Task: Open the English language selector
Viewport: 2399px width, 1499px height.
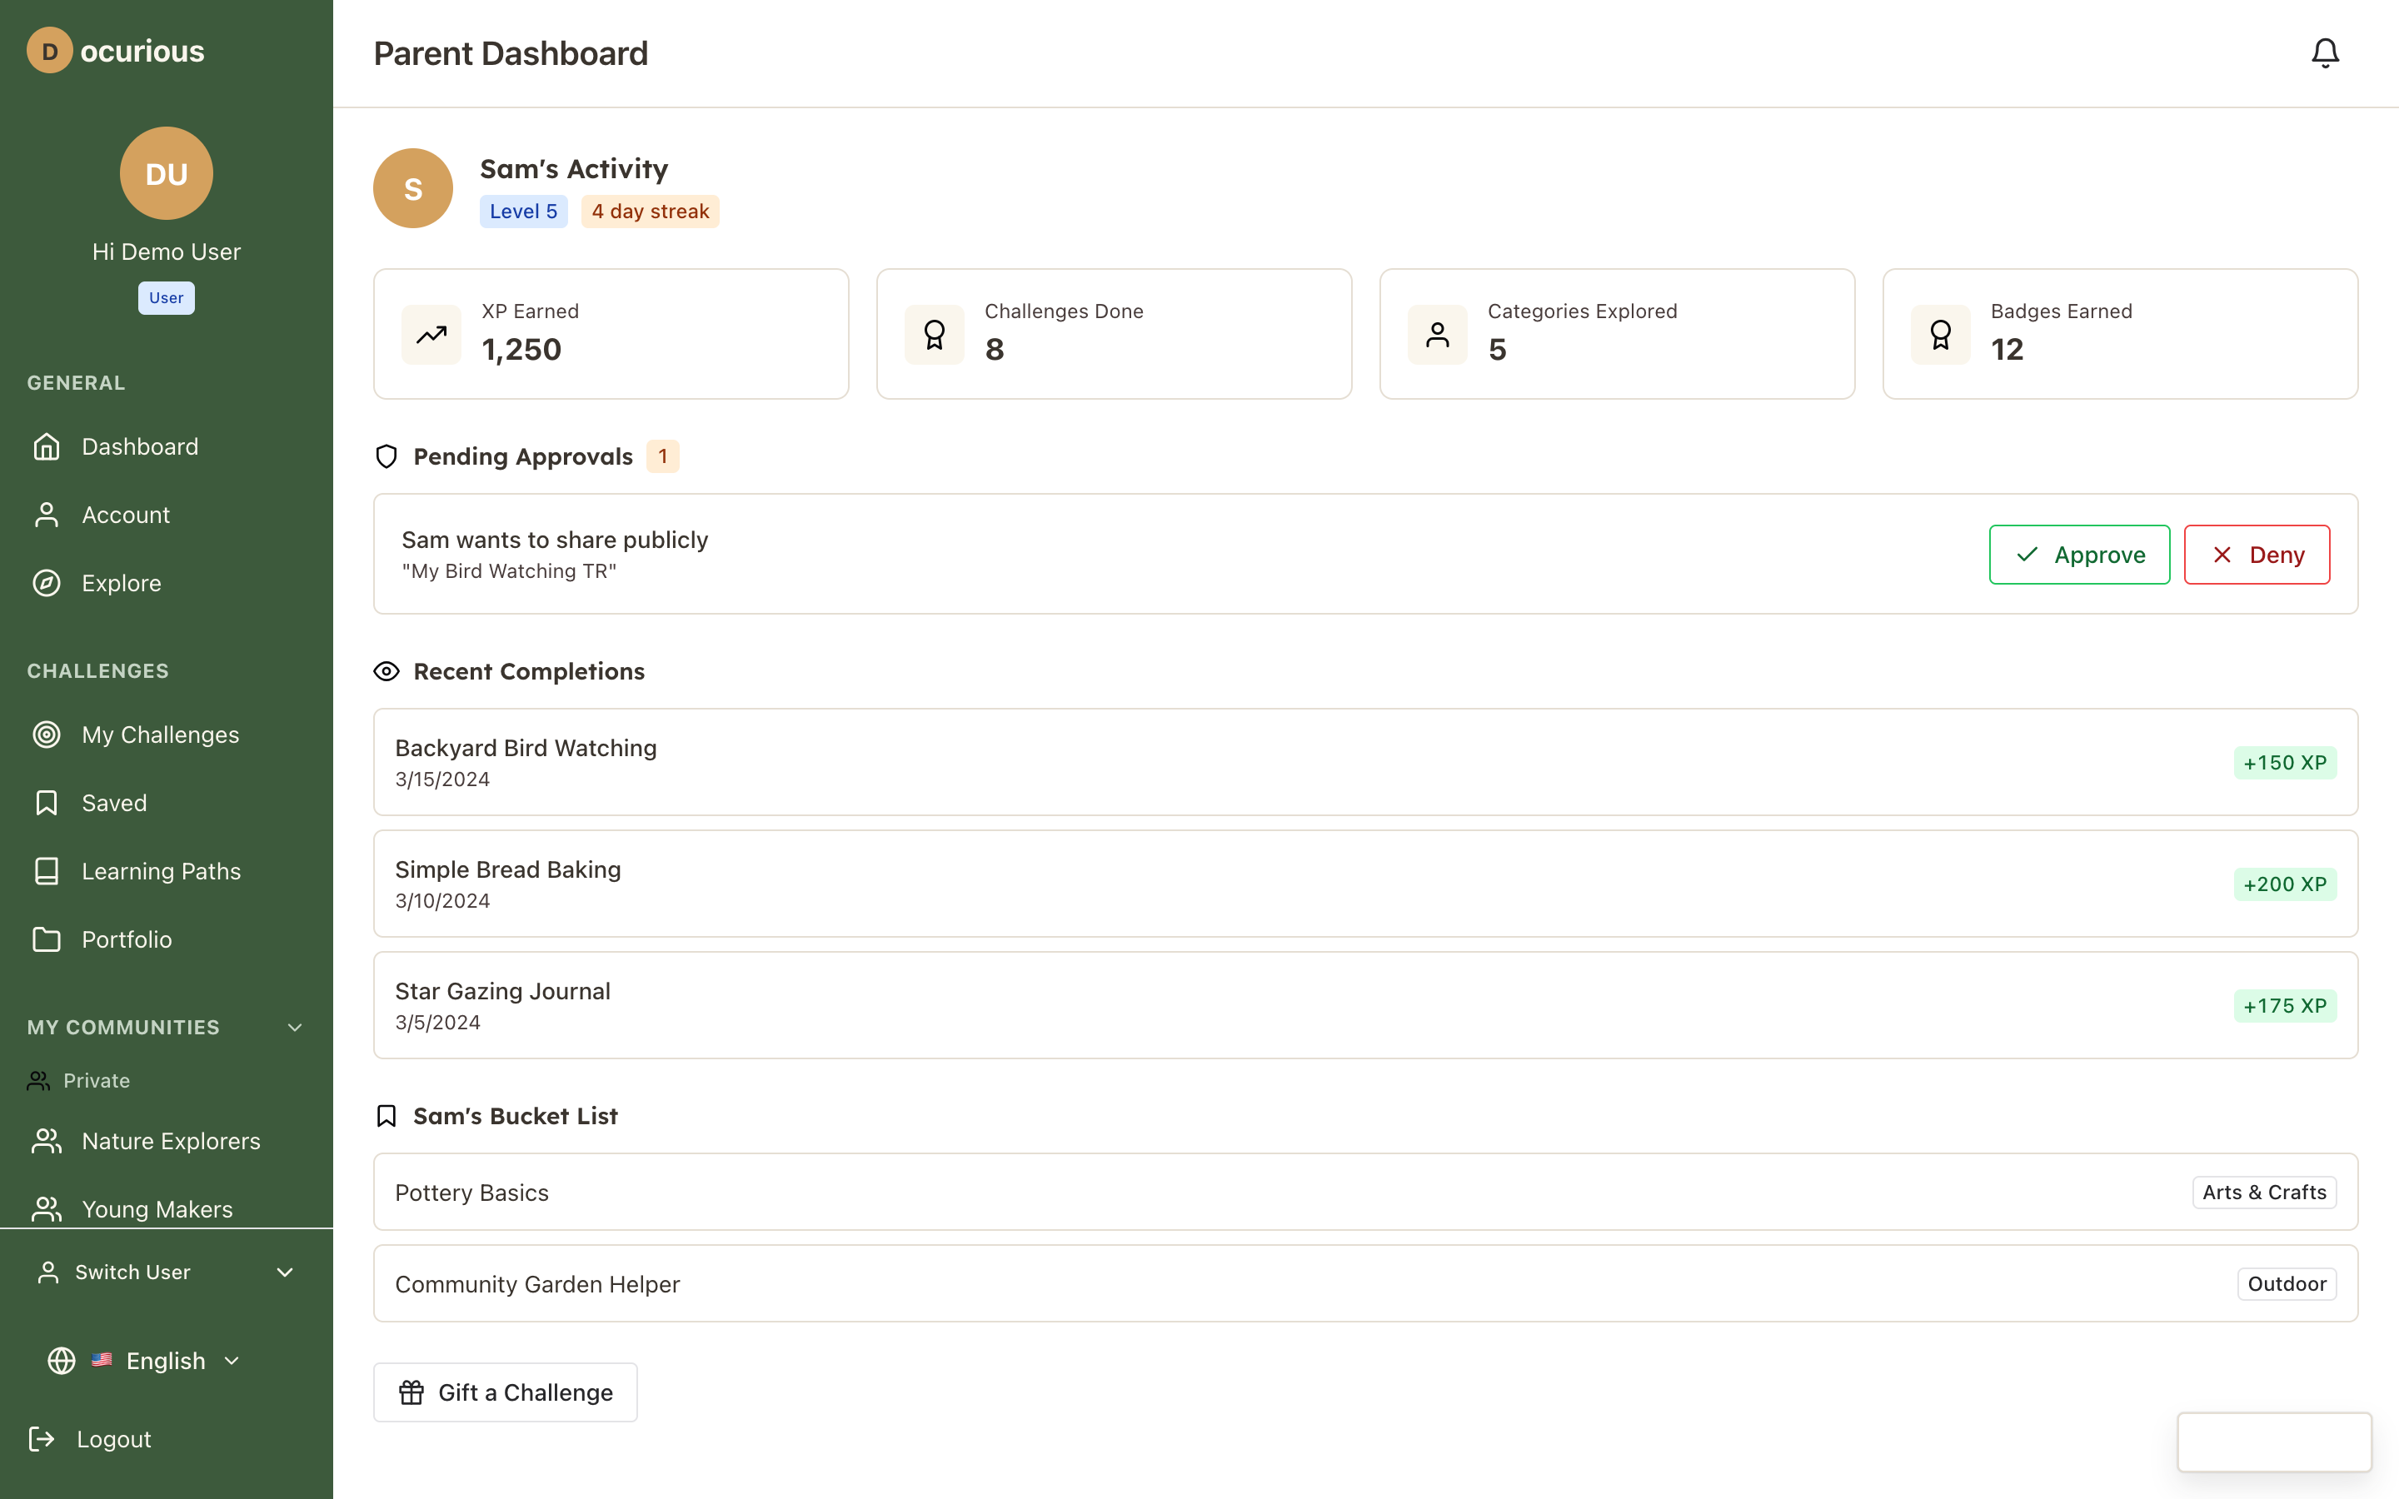Action: (x=166, y=1360)
